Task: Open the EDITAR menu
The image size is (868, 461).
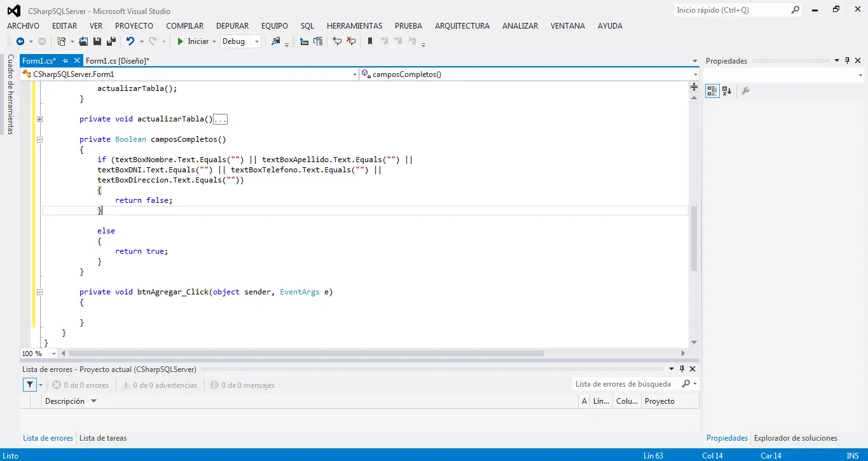Action: (65, 26)
